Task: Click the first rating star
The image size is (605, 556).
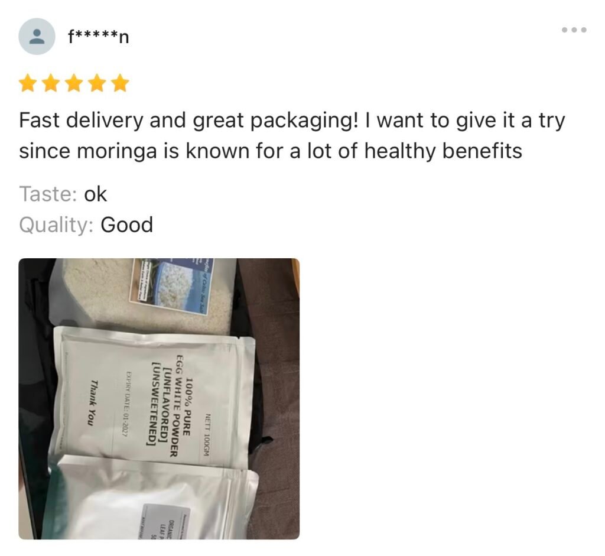Action: (28, 83)
